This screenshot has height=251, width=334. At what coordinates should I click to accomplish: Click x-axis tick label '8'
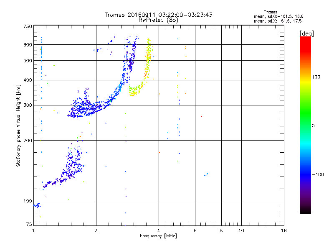click(x=221, y=231)
